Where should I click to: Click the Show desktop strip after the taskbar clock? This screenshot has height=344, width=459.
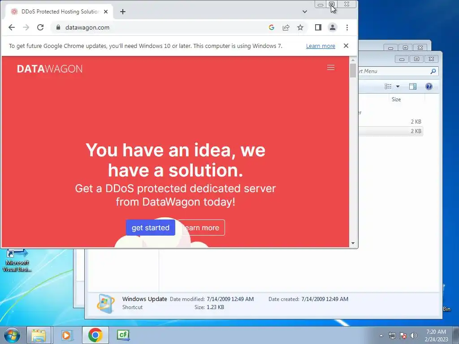[x=456, y=335]
